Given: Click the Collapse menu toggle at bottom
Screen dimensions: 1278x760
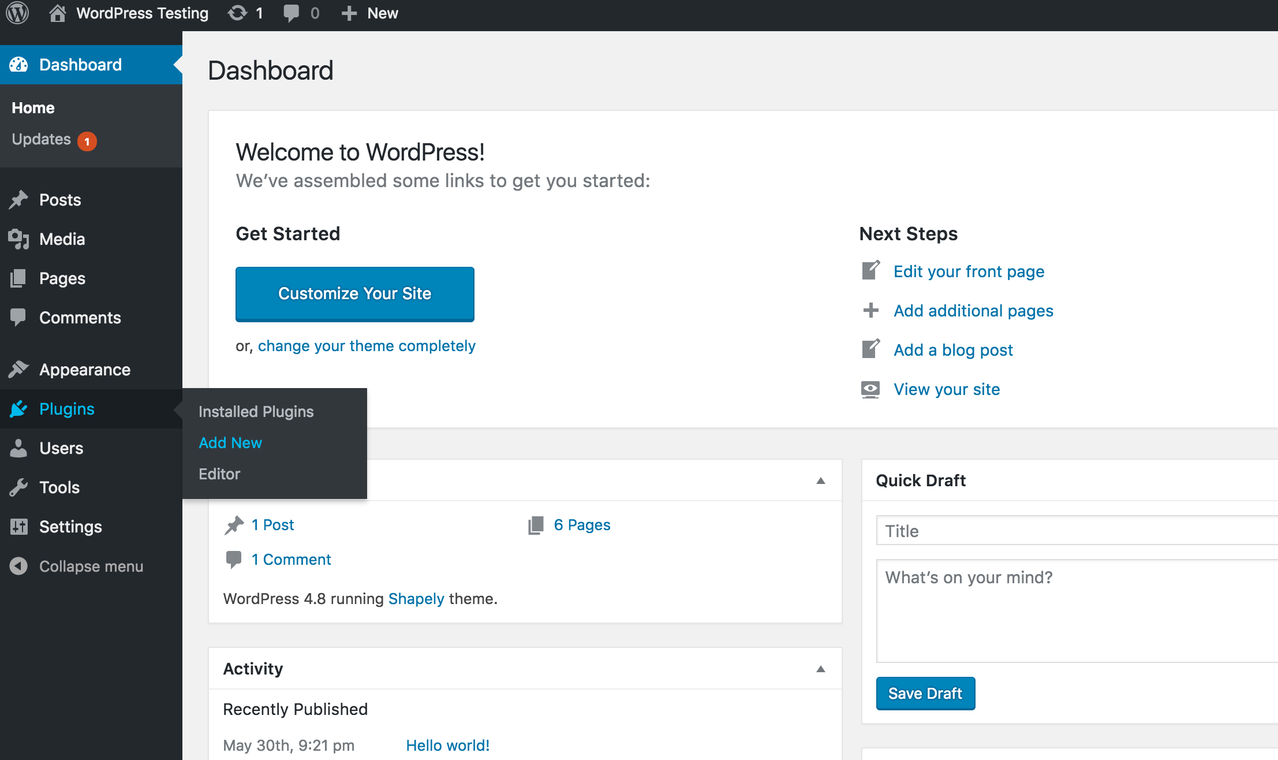Looking at the screenshot, I should click(x=91, y=565).
